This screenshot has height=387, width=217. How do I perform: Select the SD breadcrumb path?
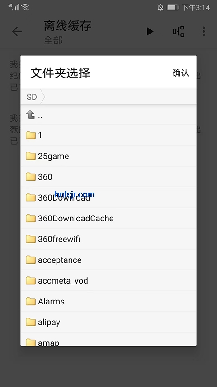tap(32, 97)
